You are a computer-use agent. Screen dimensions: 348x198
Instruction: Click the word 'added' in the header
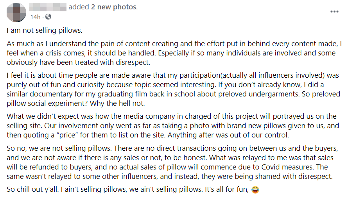[78, 7]
